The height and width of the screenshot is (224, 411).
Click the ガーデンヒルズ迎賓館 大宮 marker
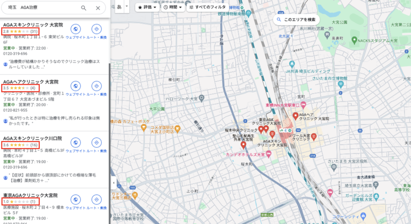(376, 196)
